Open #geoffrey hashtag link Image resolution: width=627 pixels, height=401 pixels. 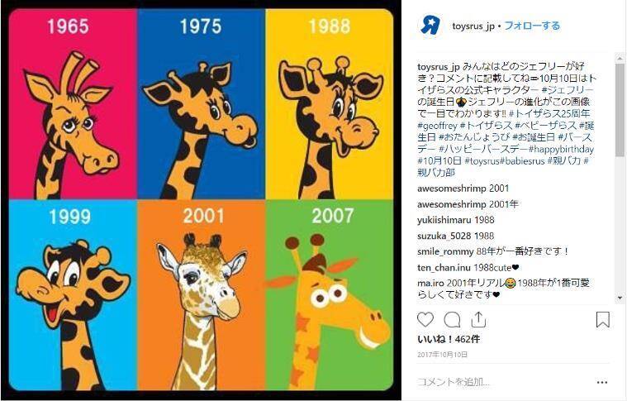(437, 126)
